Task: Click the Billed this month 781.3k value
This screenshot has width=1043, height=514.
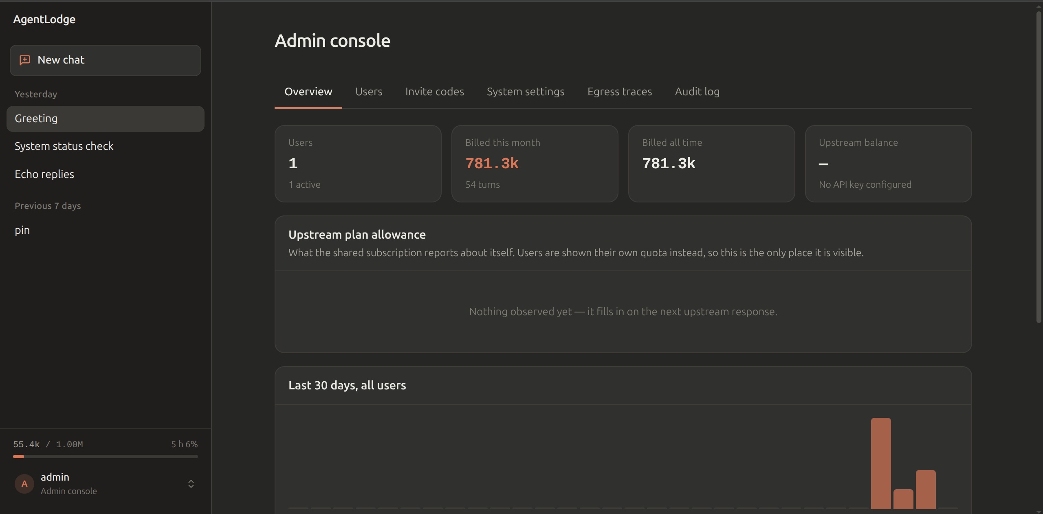Action: 492,164
